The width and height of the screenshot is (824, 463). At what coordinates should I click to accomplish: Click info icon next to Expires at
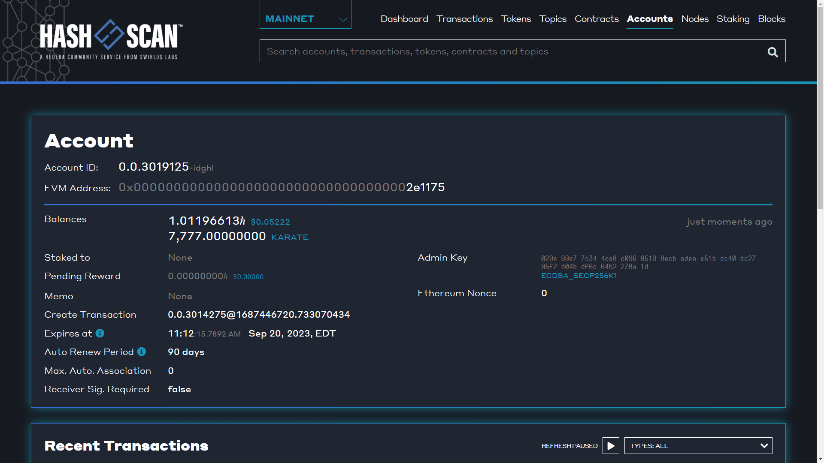[x=100, y=333]
